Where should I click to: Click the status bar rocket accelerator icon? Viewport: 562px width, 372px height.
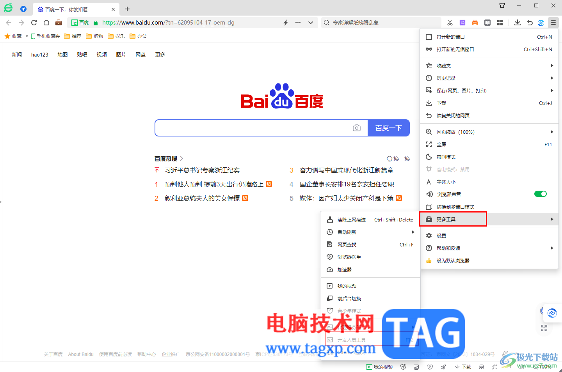(443, 367)
